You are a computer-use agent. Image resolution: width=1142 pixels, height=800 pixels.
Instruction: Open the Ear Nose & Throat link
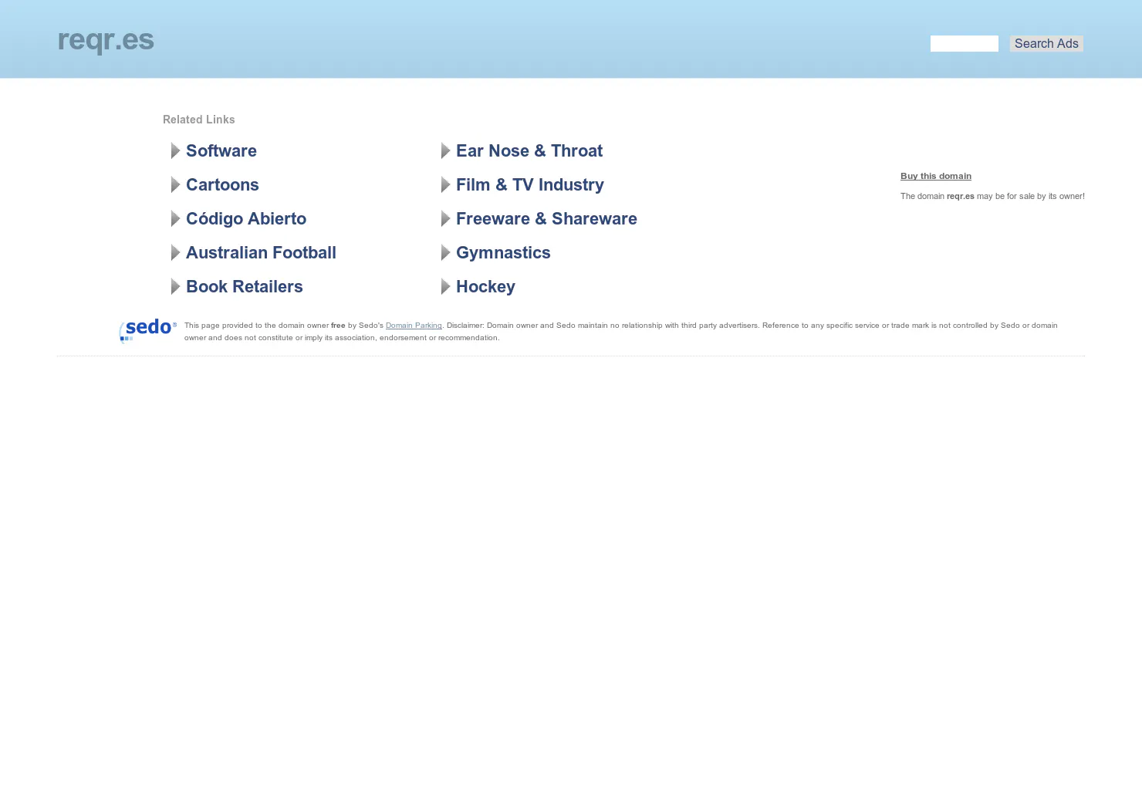[x=529, y=151]
